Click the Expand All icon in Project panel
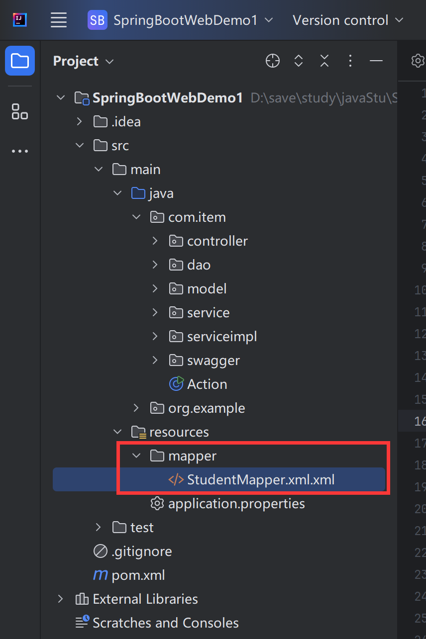 pos(299,61)
